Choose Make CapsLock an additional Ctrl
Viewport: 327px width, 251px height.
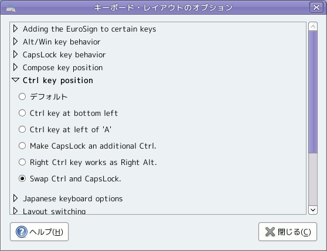22,146
